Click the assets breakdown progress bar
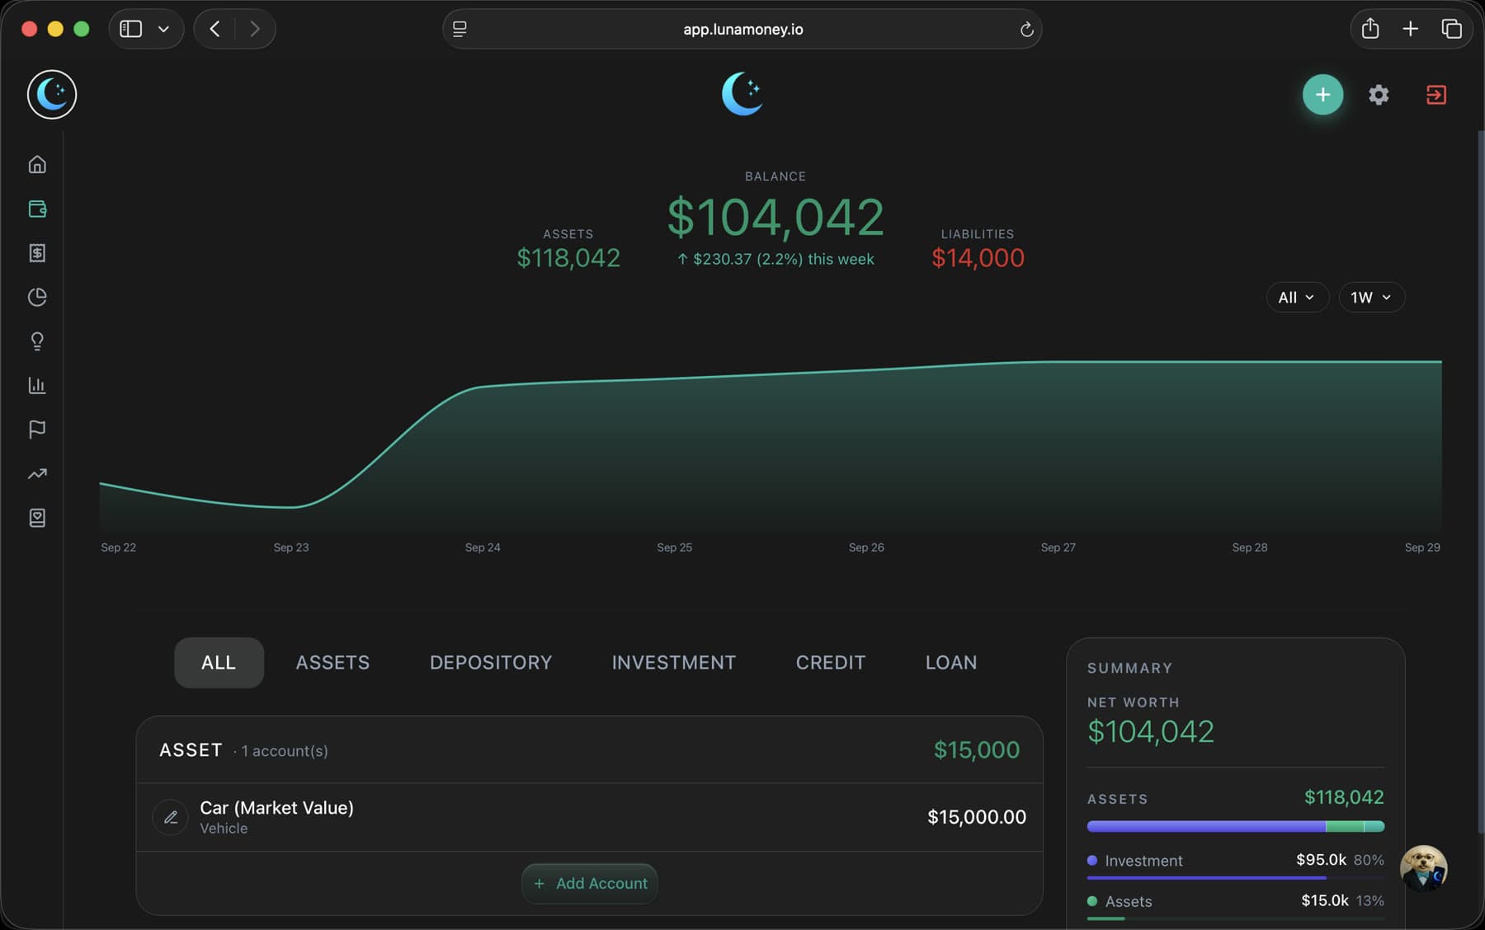The height and width of the screenshot is (930, 1485). coord(1236,826)
